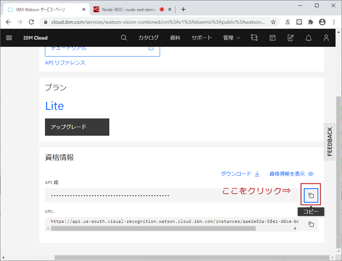The width and height of the screenshot is (342, 261).
Task: Open the IBM Cloud hamburger navigation menu
Action: coord(9,38)
